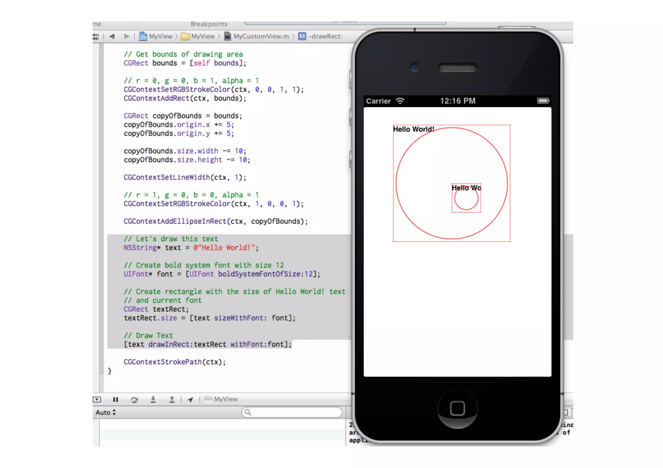This screenshot has height=468, width=663.
Task: Pause program execution in debug bar
Action: tap(115, 399)
